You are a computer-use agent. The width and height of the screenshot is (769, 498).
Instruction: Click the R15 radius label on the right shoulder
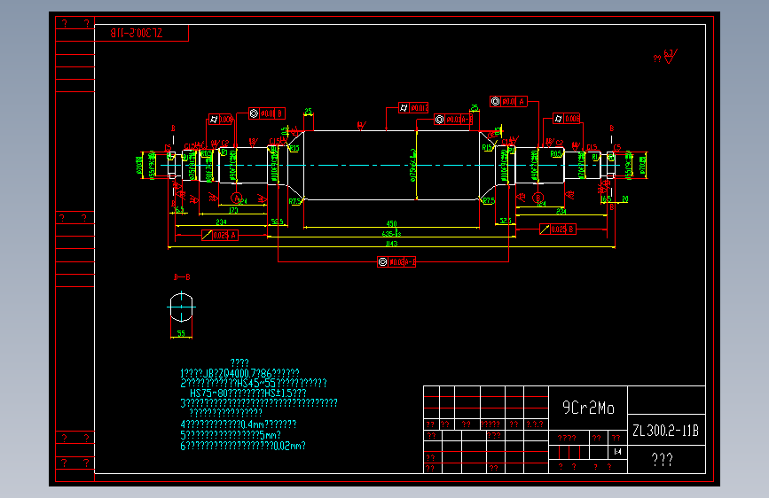(487, 147)
